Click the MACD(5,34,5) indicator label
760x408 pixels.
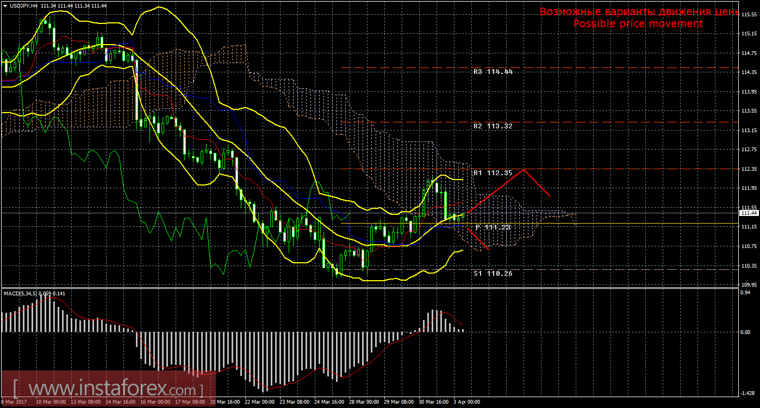click(x=22, y=294)
